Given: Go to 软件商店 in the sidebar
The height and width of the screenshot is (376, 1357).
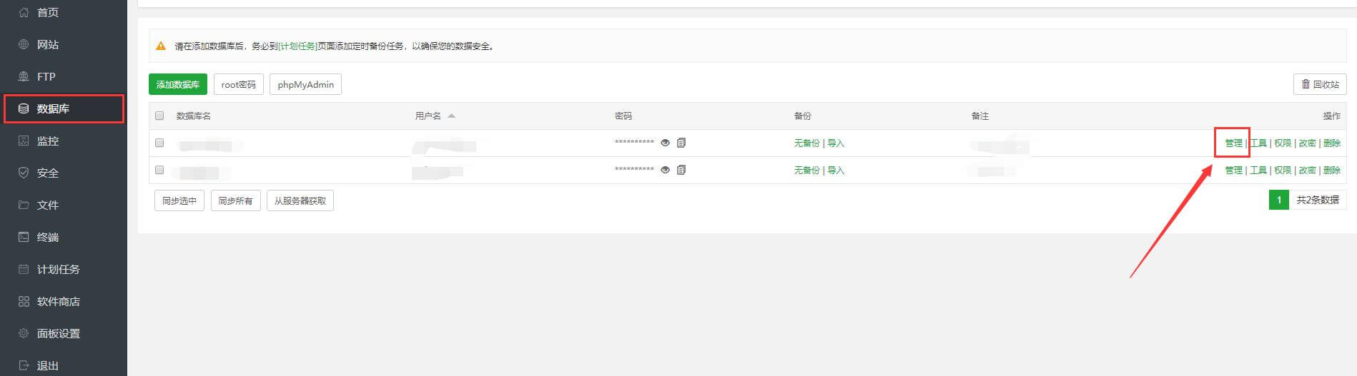Looking at the screenshot, I should coord(58,301).
